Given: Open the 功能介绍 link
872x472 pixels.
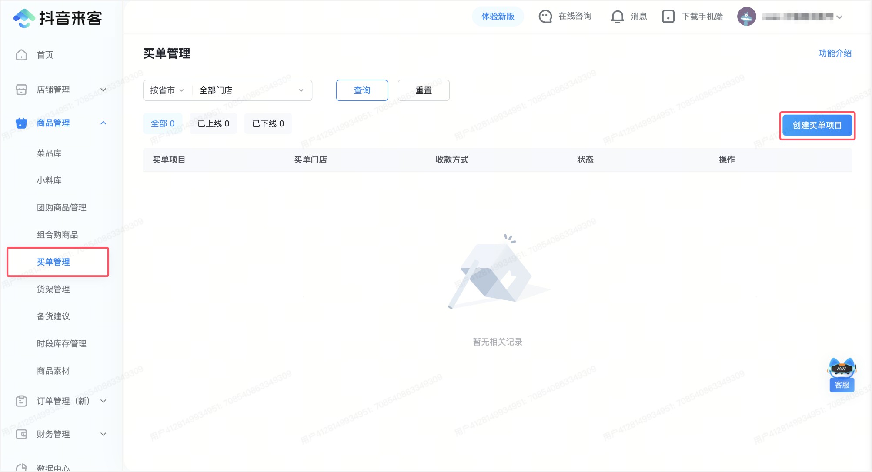Looking at the screenshot, I should point(834,53).
